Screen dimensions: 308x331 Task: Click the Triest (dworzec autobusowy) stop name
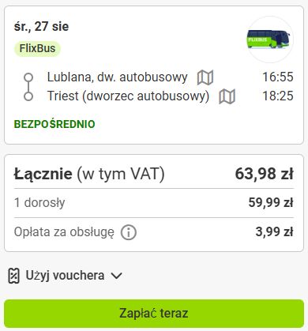point(128,96)
